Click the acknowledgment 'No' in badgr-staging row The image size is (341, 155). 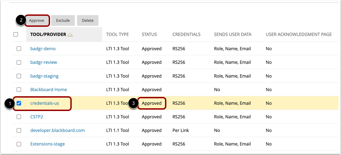(x=269, y=76)
